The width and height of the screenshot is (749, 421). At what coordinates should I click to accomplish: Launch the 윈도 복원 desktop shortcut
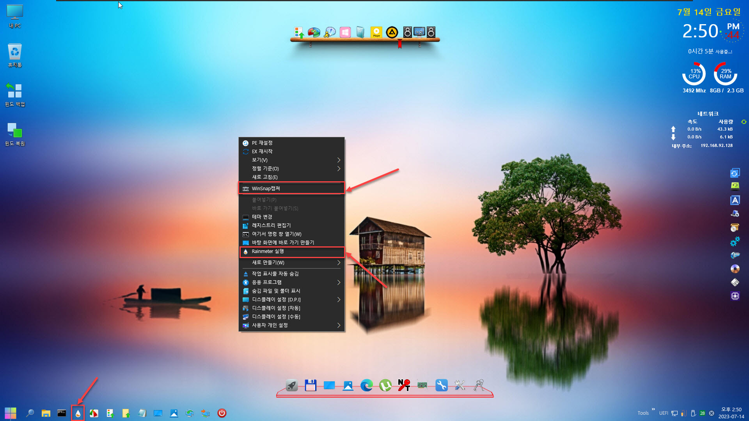[x=15, y=134]
